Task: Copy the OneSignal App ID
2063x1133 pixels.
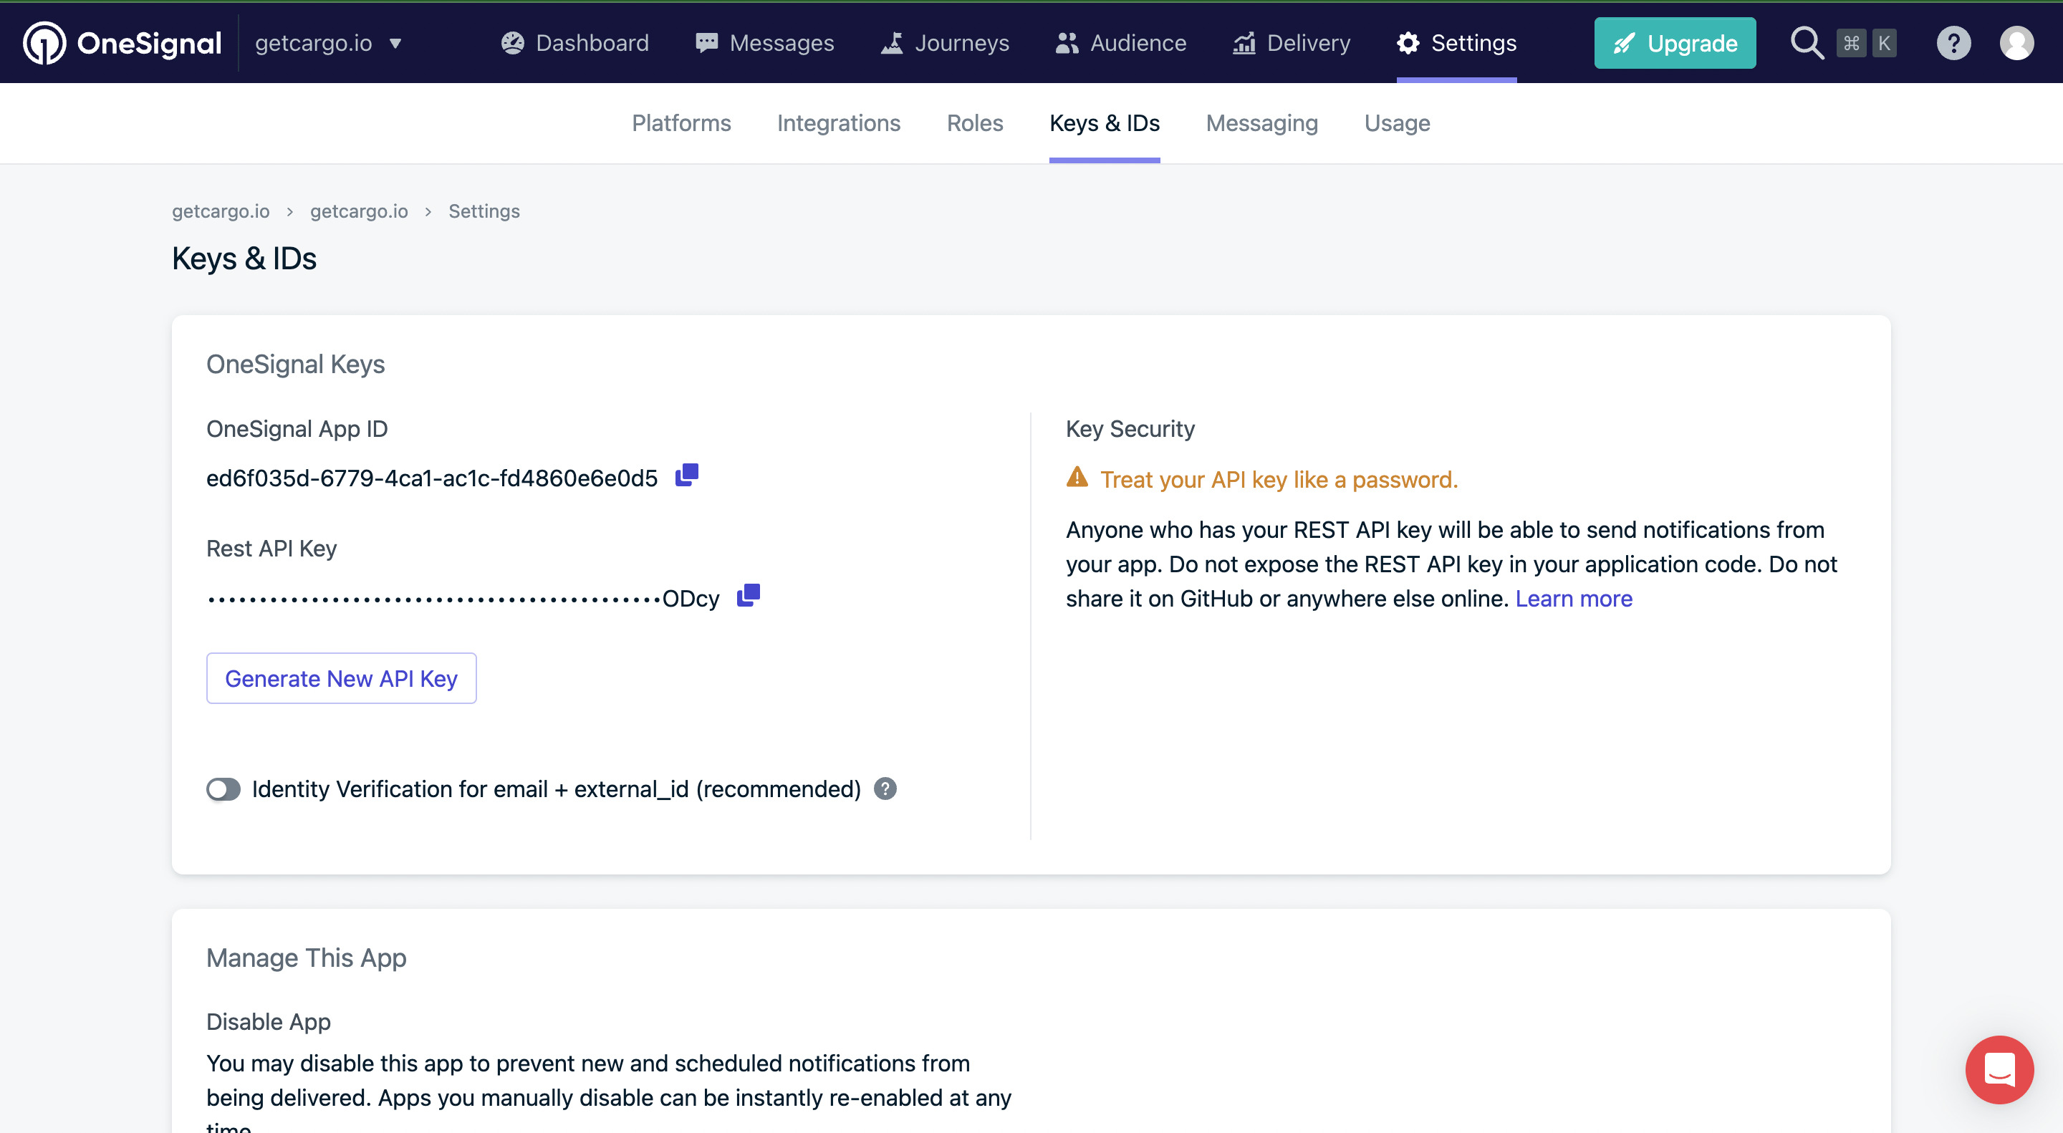Action: 686,475
